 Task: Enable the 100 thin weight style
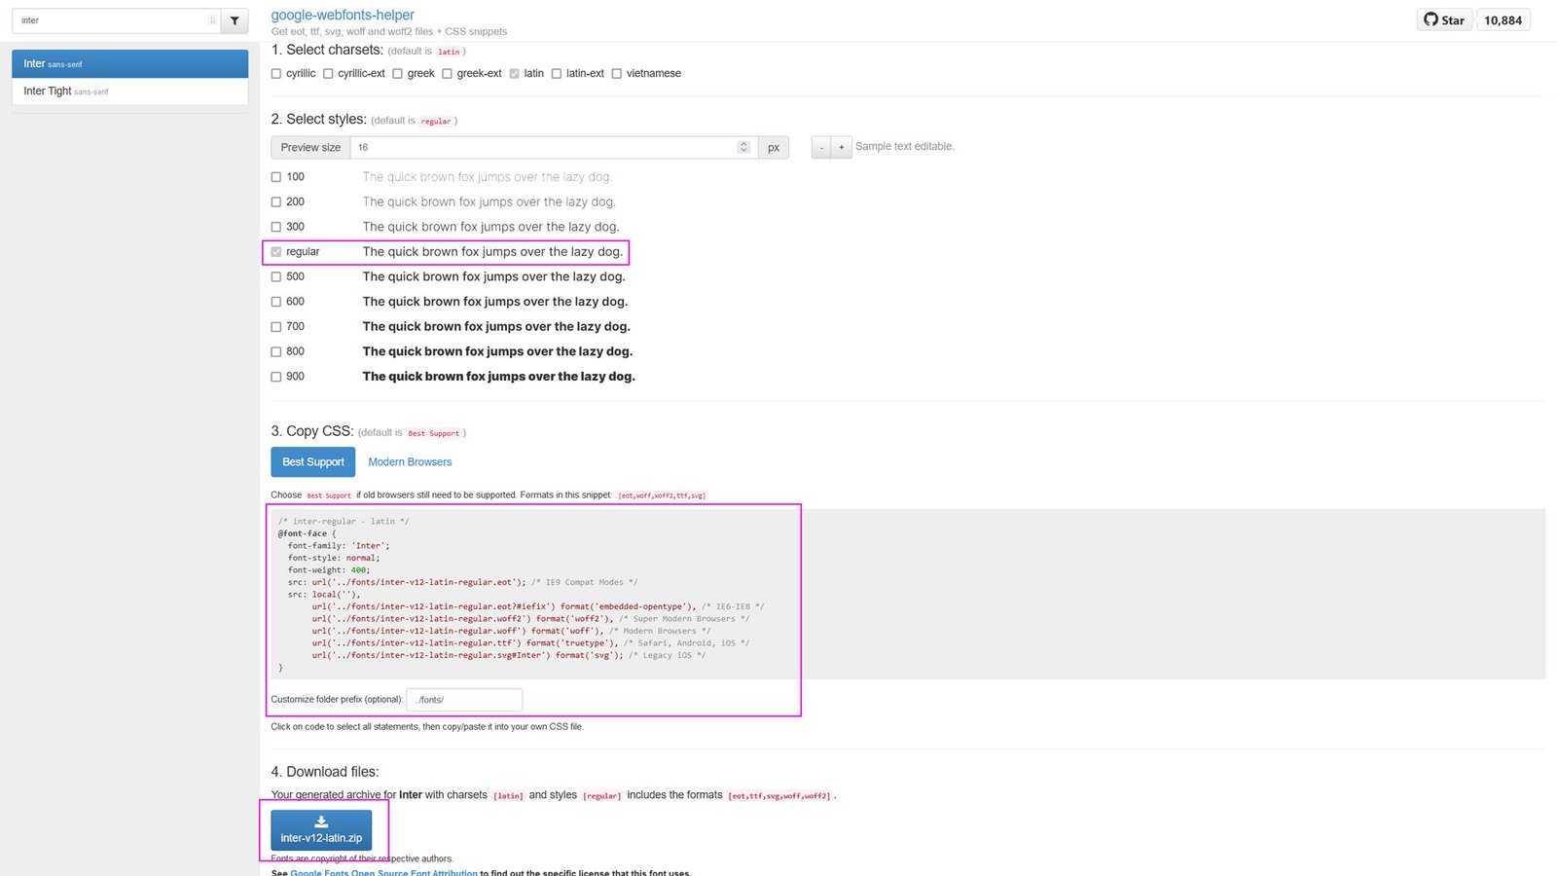click(x=276, y=176)
